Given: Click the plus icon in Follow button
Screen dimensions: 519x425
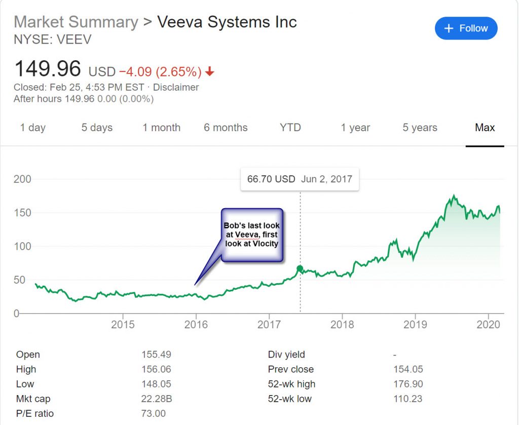Looking at the screenshot, I should pyautogui.click(x=449, y=28).
